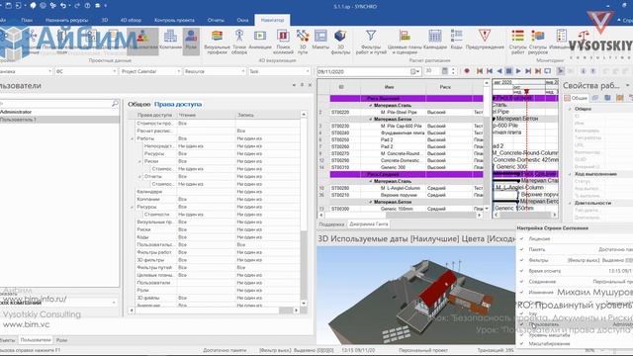Jump to the start of the schedule
Image resolution: width=633 pixels, height=356 pixels.
pos(480,71)
